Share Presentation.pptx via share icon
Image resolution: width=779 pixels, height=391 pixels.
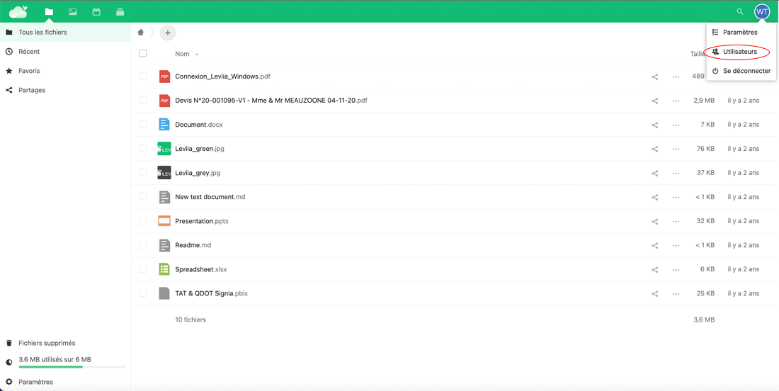pos(655,221)
